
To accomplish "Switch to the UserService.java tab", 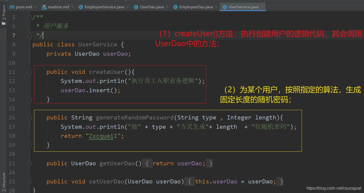I will [243, 7].
